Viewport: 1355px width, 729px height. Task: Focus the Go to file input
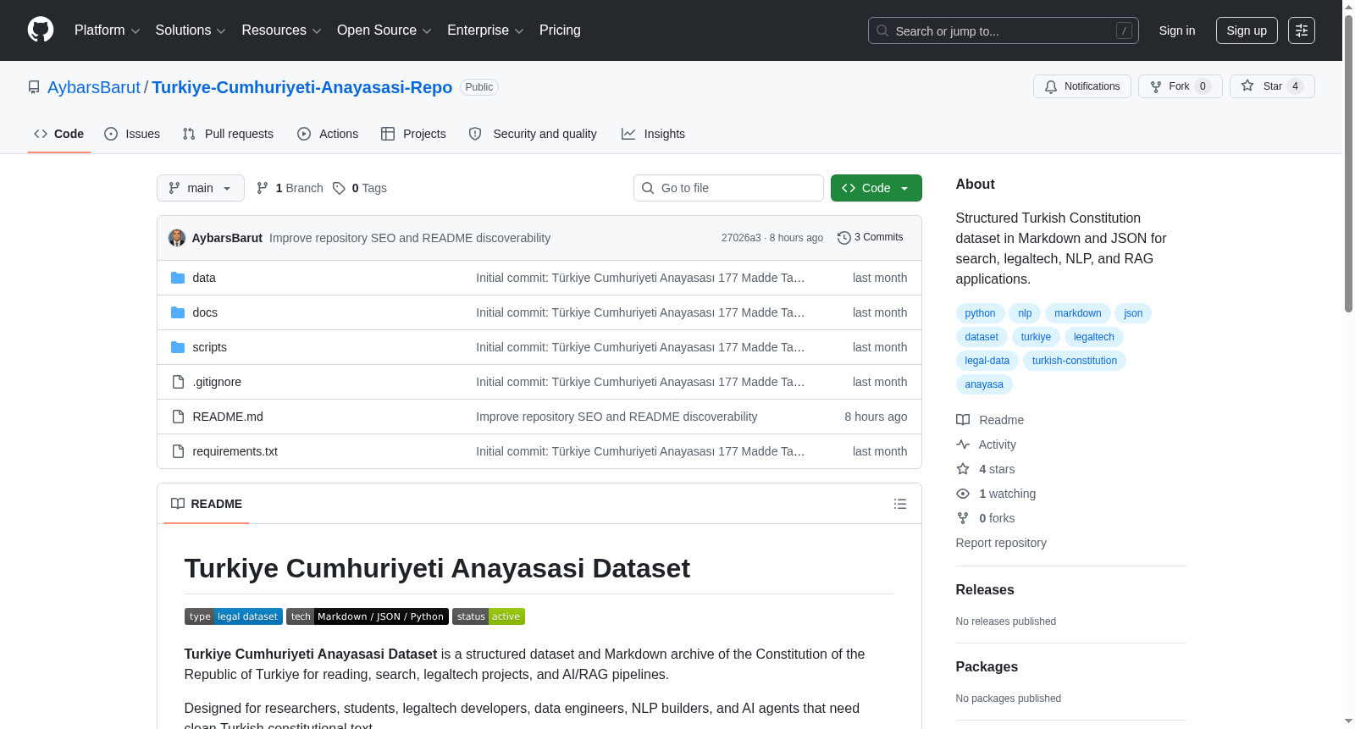pos(728,188)
